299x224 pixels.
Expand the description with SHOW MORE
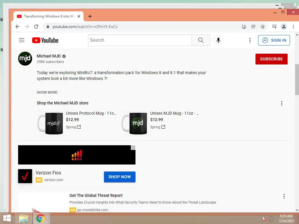point(47,92)
